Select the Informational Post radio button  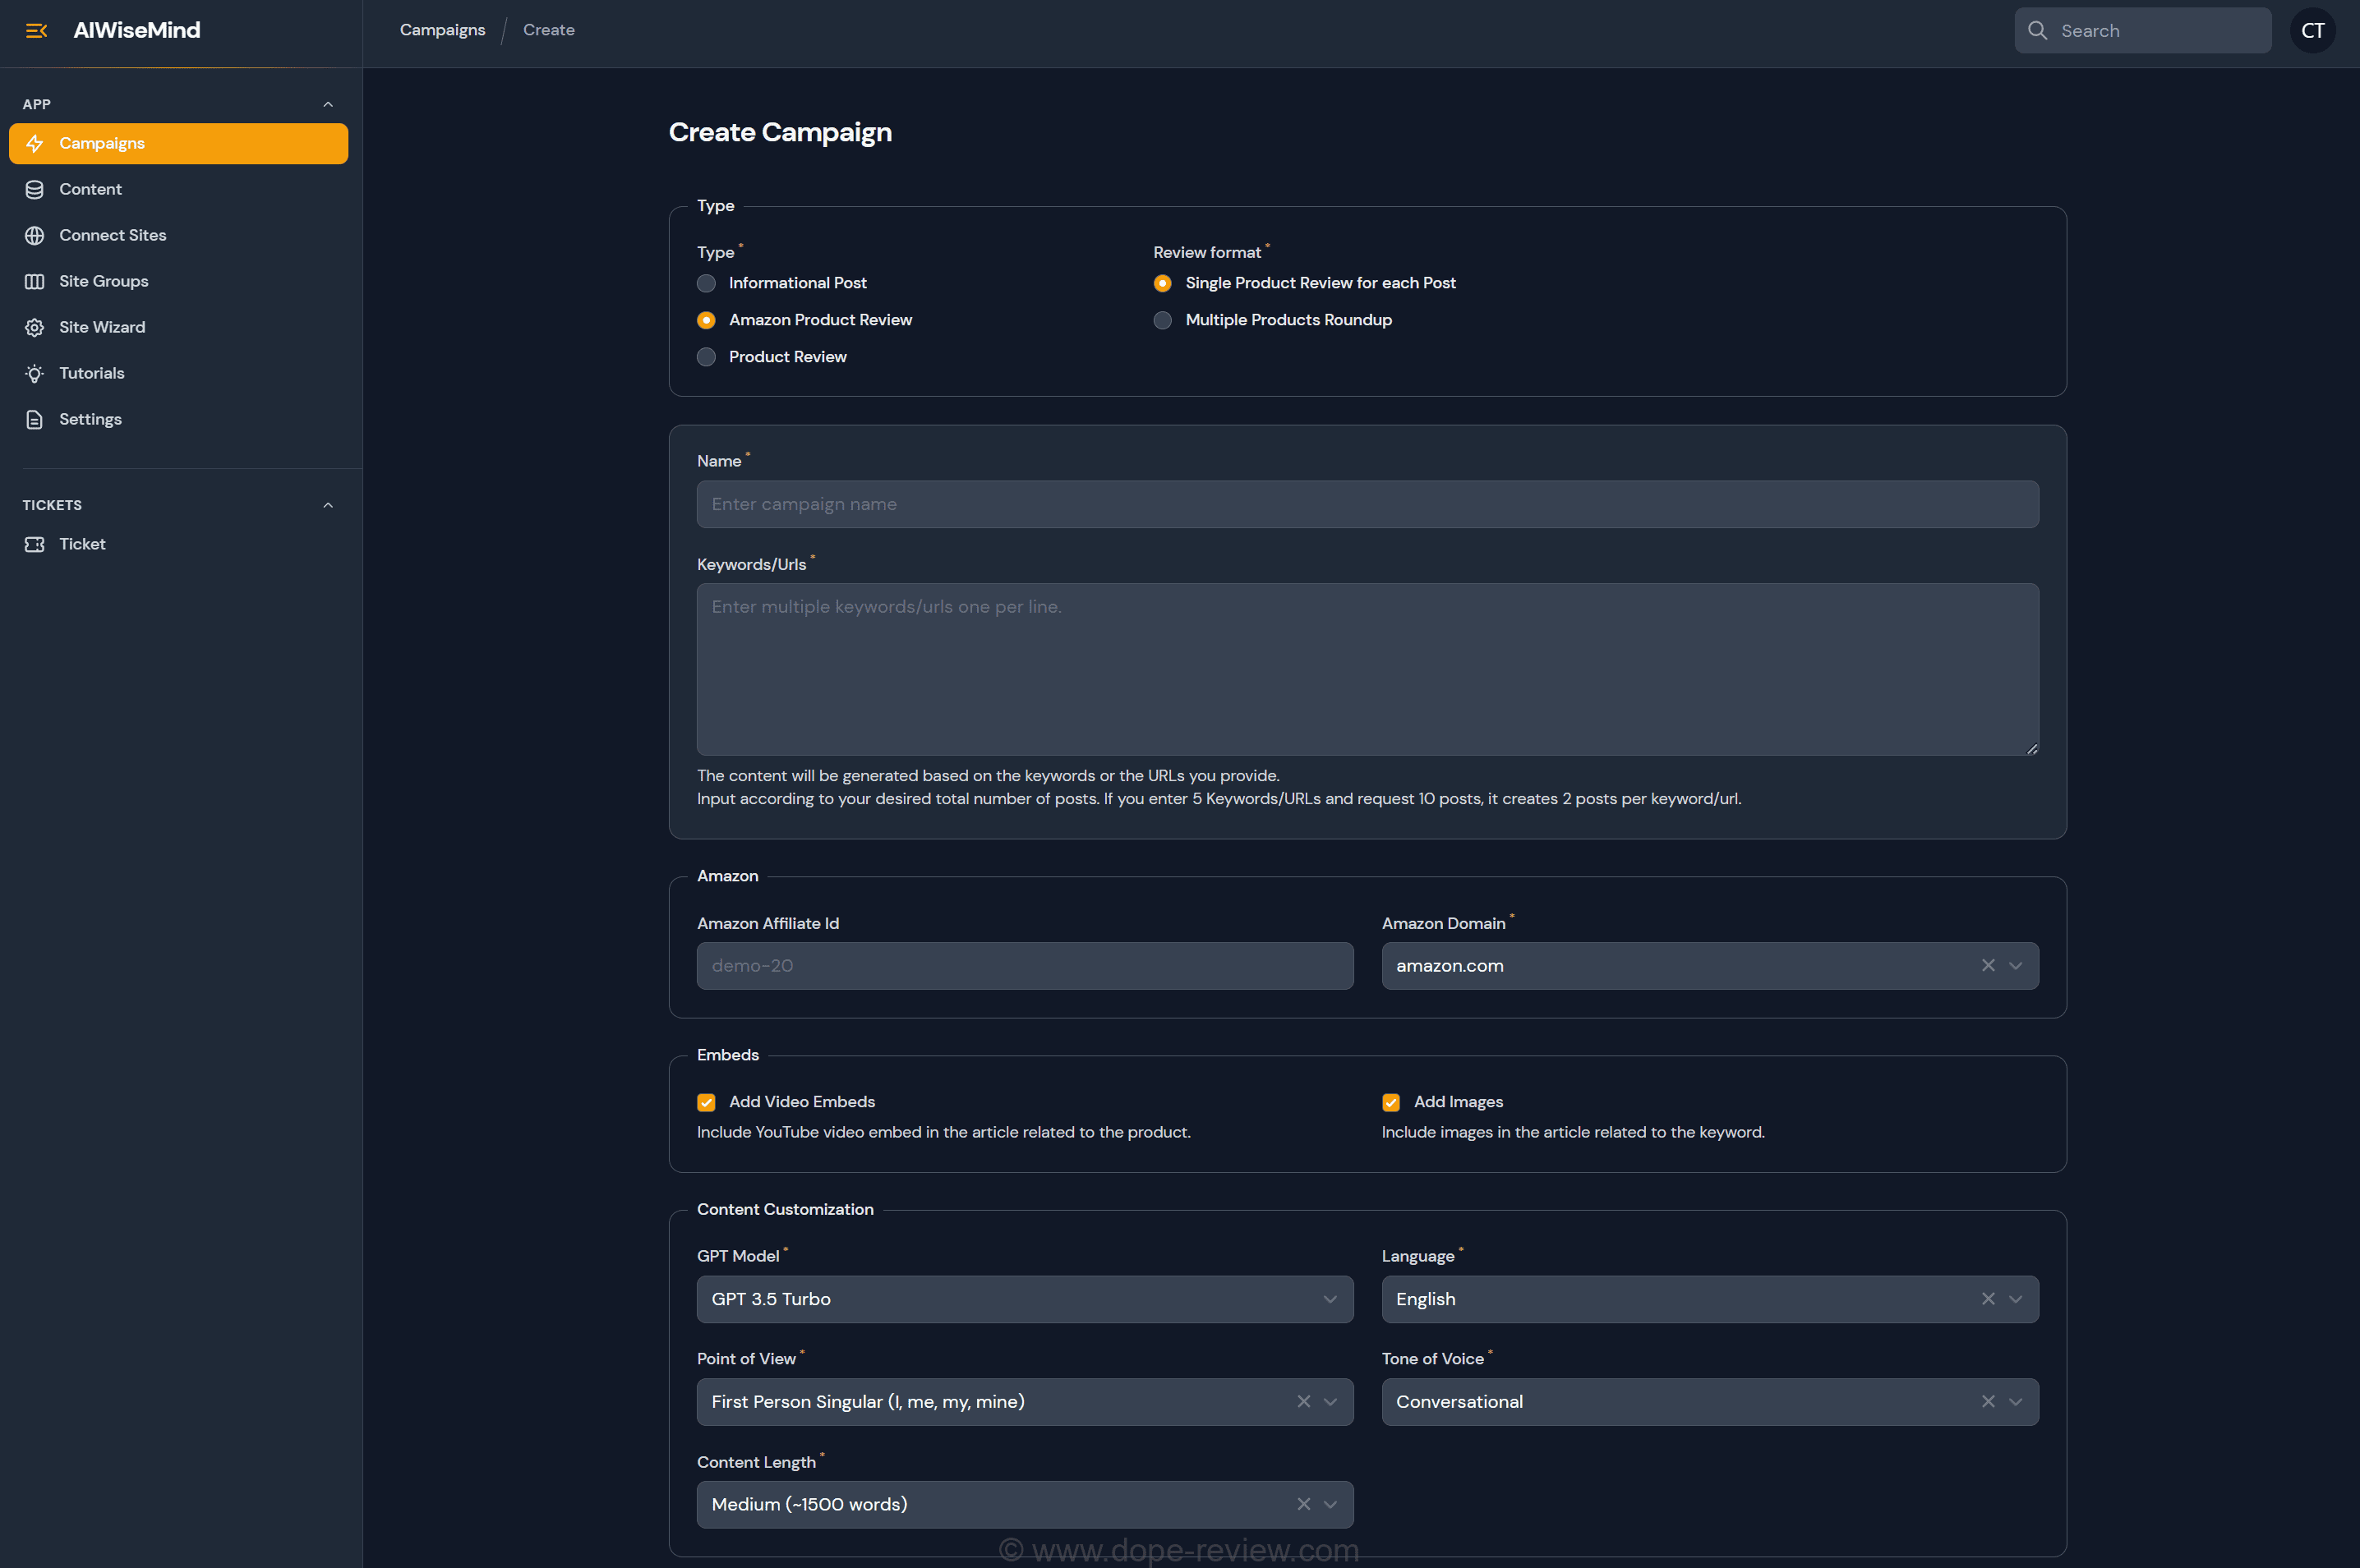point(707,283)
